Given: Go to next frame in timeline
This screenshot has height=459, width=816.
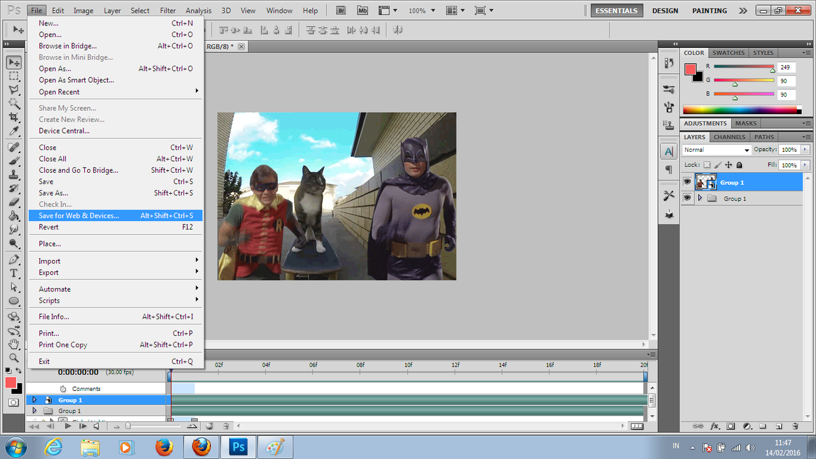Looking at the screenshot, I should click(x=82, y=426).
